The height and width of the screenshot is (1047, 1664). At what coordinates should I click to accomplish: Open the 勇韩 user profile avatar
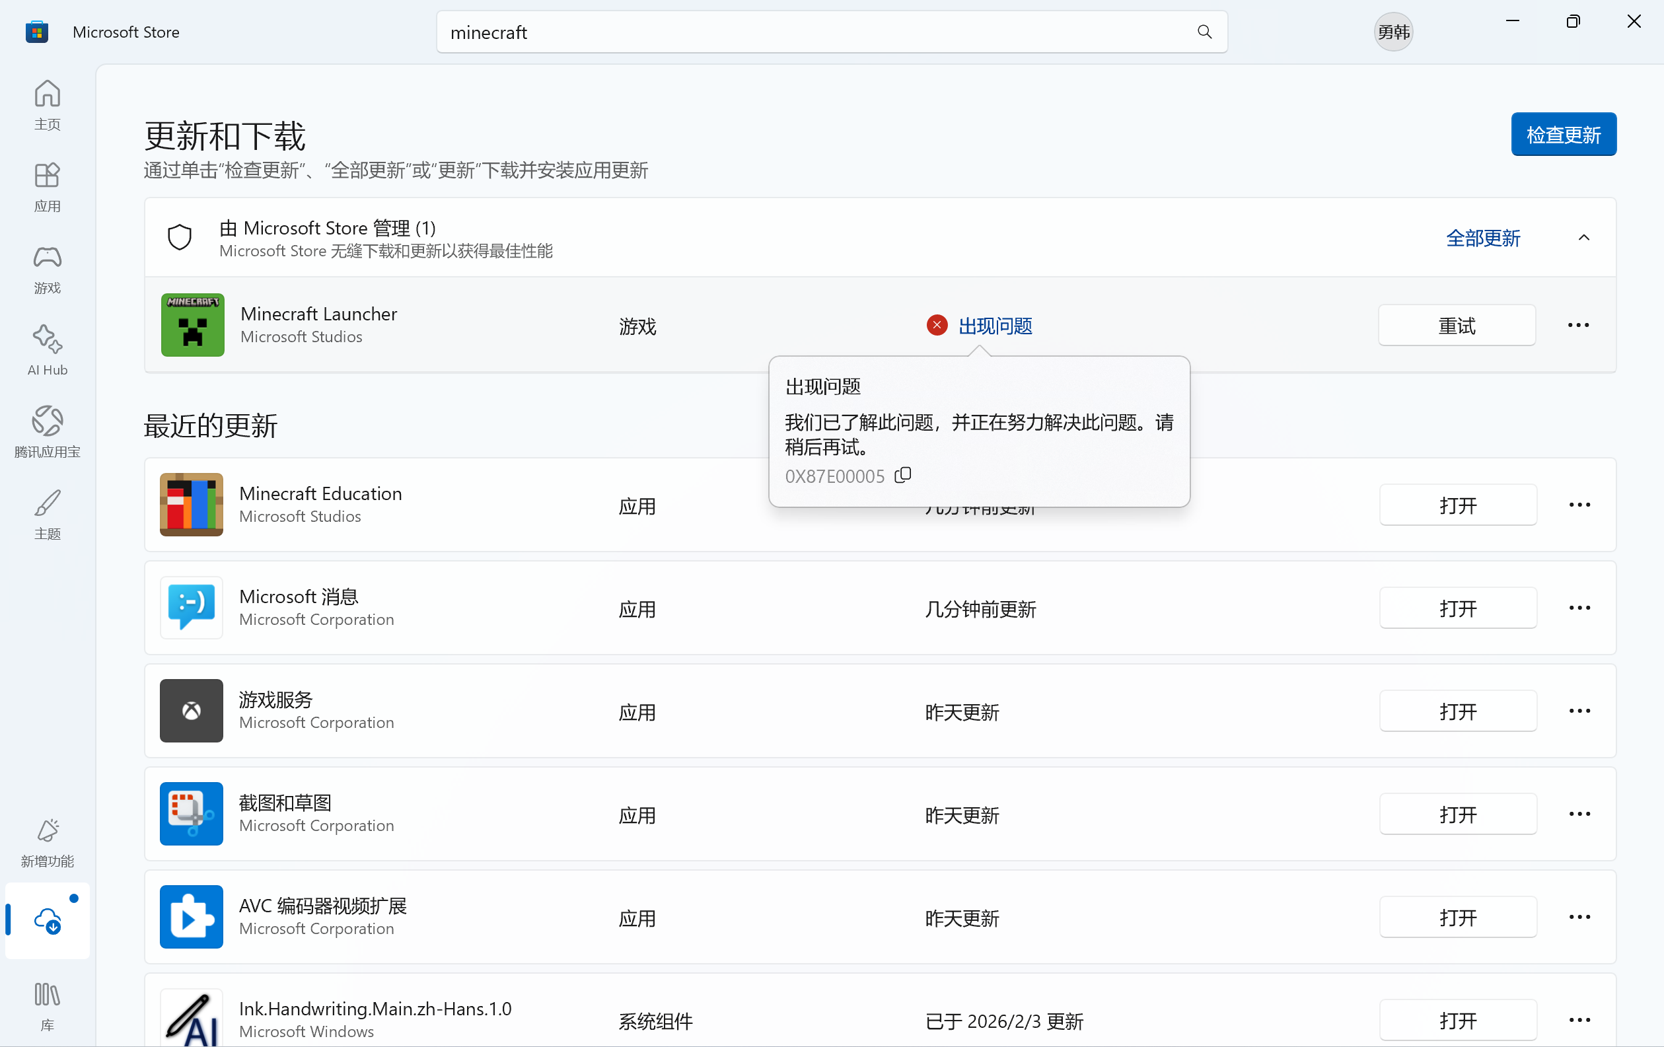pos(1393,32)
